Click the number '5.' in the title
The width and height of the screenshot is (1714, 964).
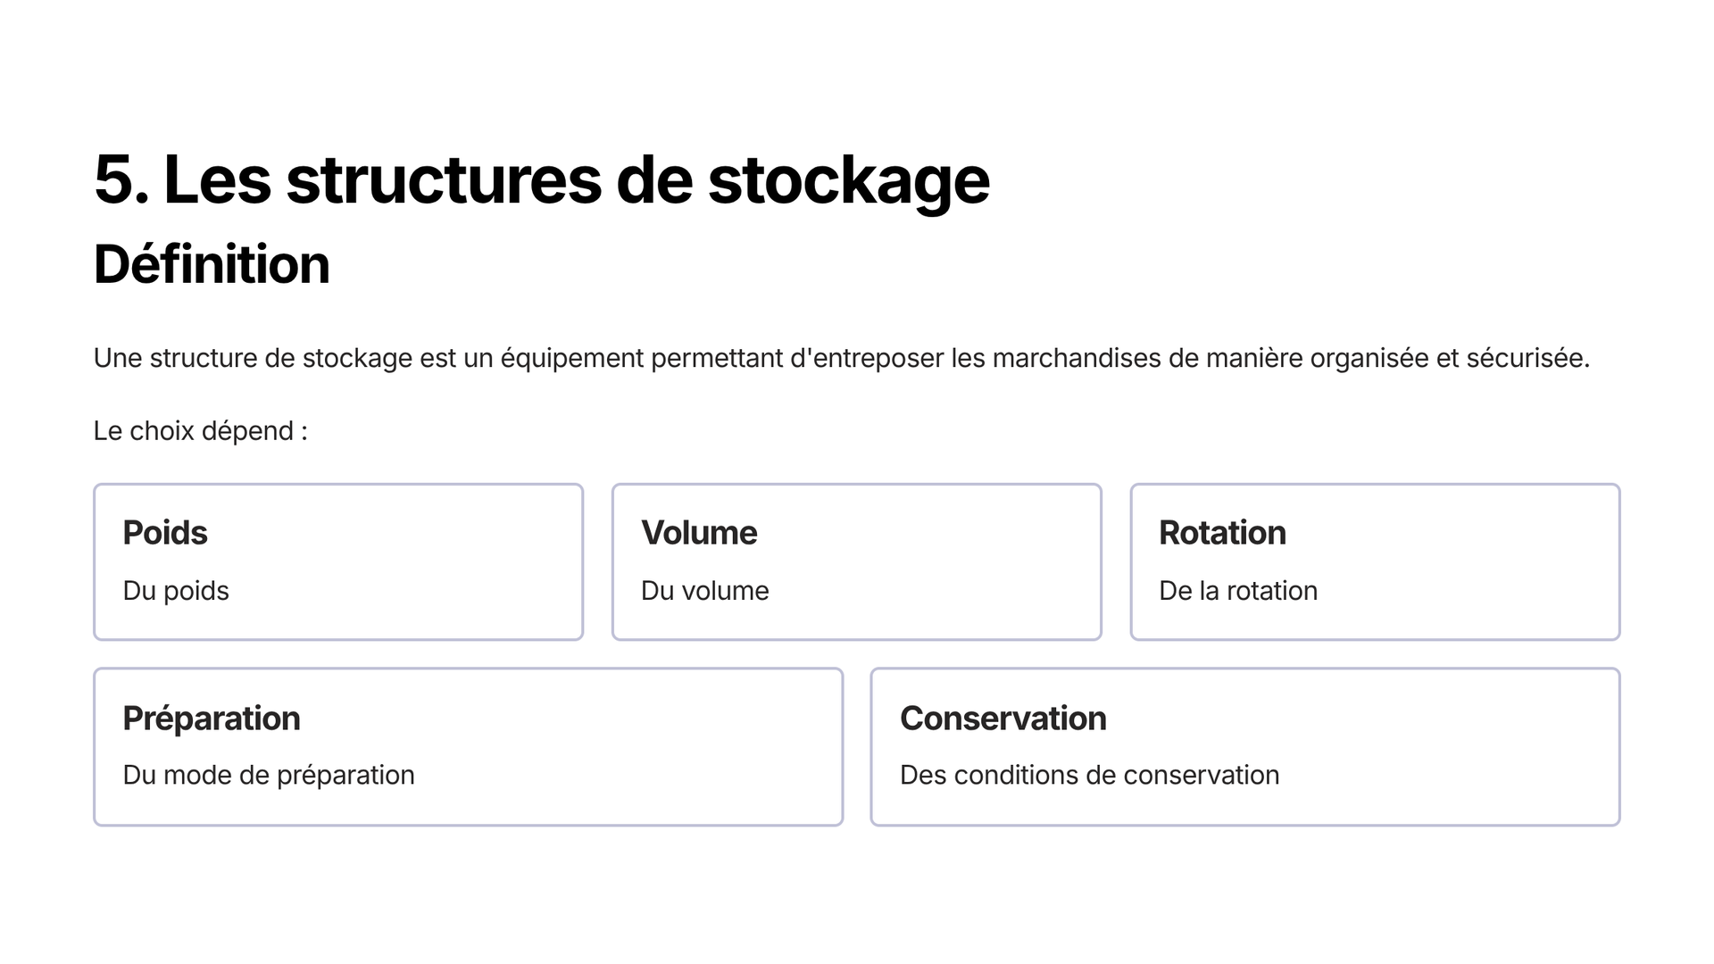[121, 181]
